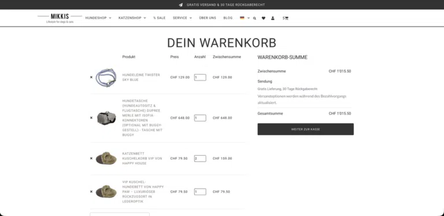Click the CHF 648.00 price cell
This screenshot has width=444, height=216.
coord(180,118)
